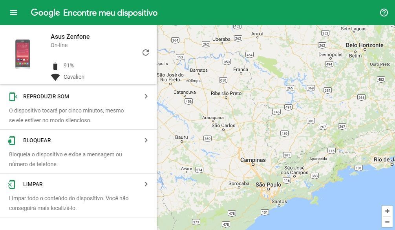Click Belo Horizonte on the map
The image size is (395, 230).
364,45
